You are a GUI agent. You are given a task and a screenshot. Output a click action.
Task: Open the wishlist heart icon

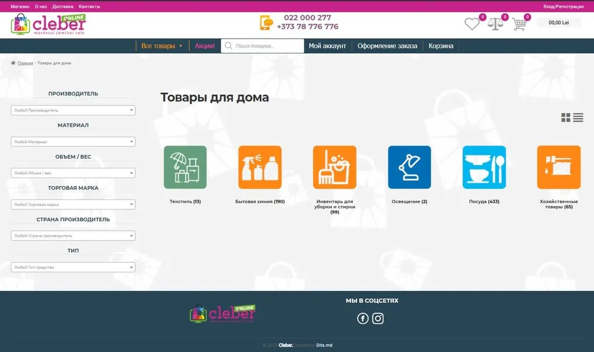point(472,24)
